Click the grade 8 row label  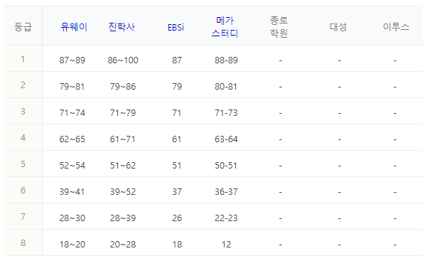23,243
